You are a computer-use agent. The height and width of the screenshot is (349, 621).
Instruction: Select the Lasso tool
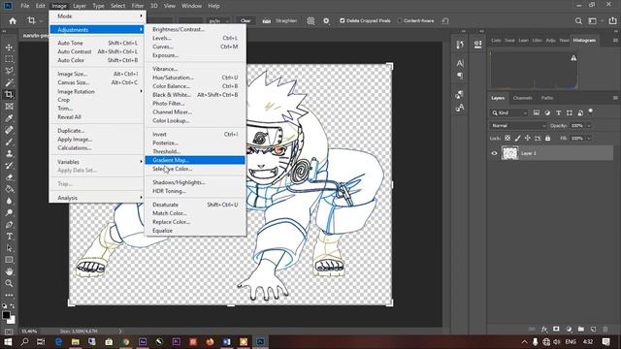point(9,71)
